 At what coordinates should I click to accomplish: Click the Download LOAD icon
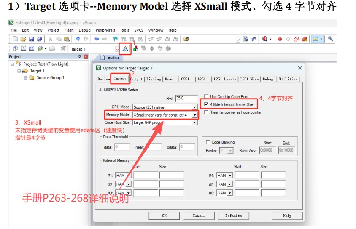pyautogui.click(x=63, y=48)
